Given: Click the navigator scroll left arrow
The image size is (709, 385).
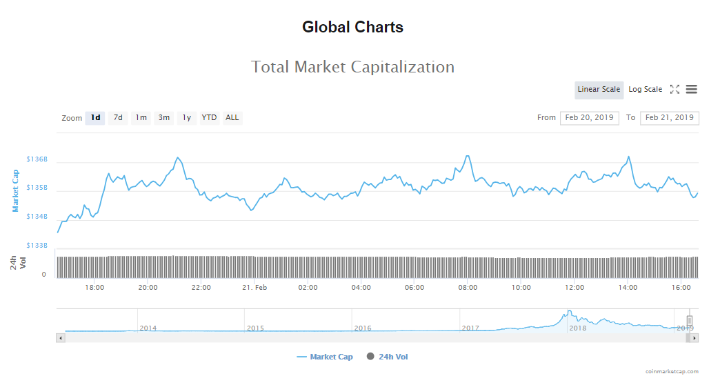Looking at the screenshot, I should click(x=60, y=338).
